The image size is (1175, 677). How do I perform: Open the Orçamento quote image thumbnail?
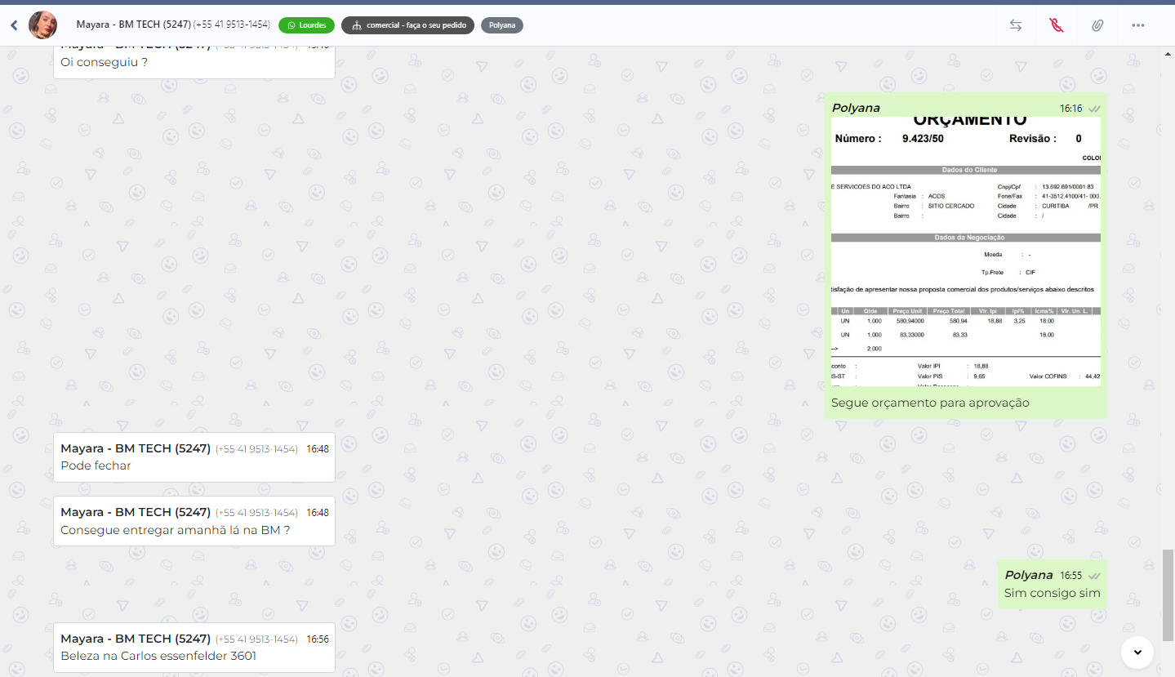[965, 252]
